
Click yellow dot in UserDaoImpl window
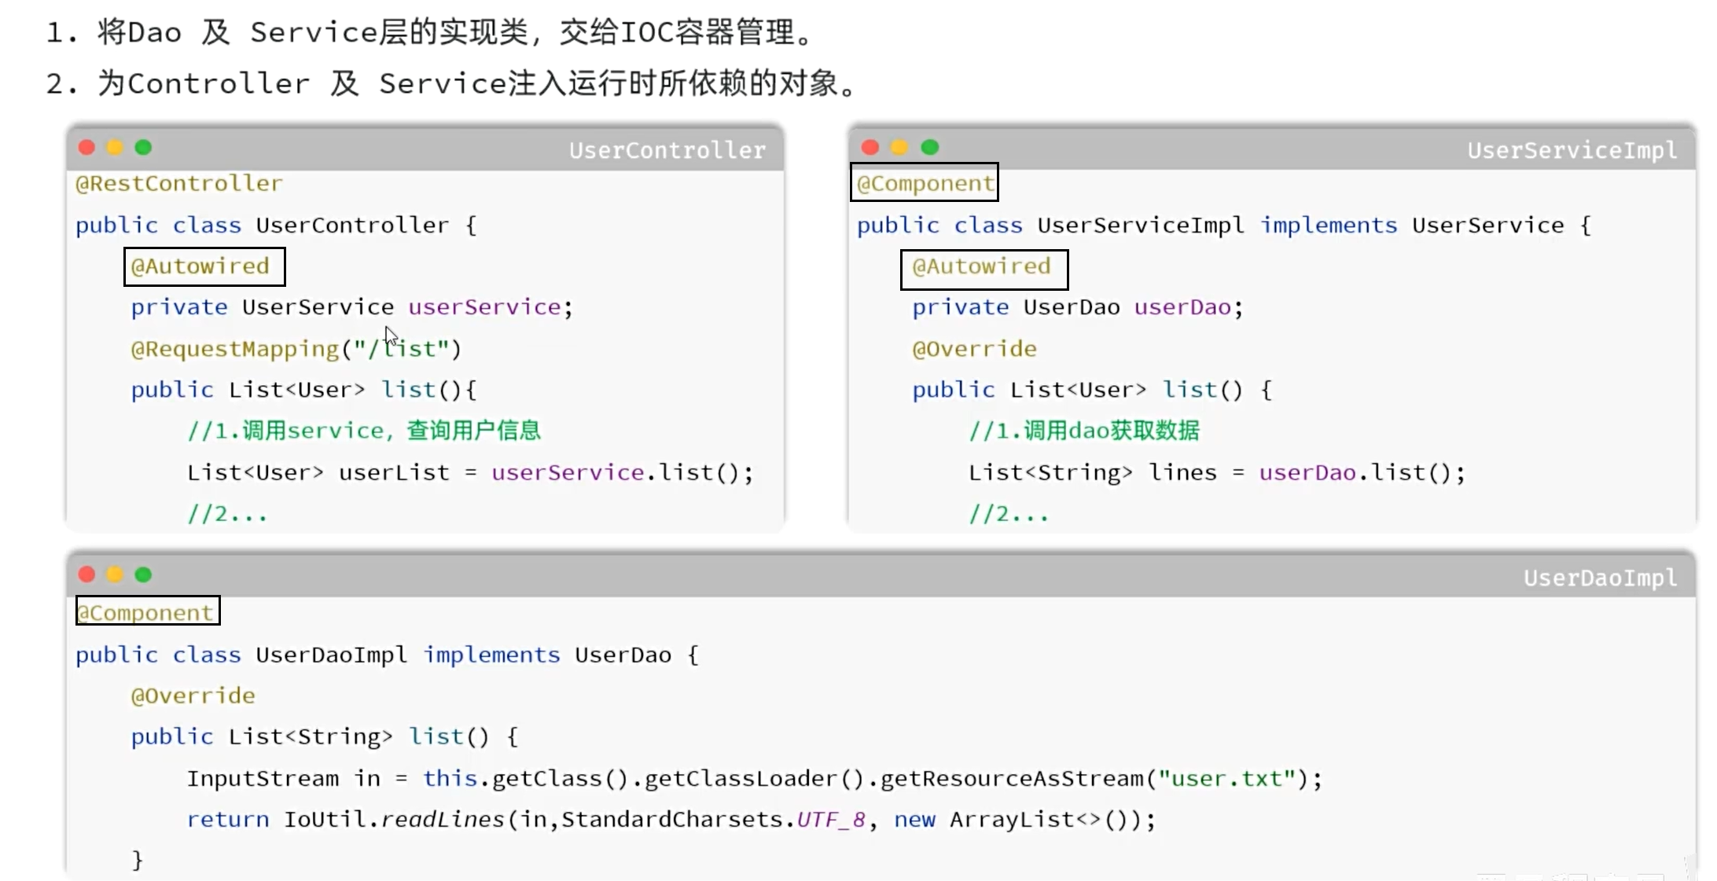click(115, 575)
